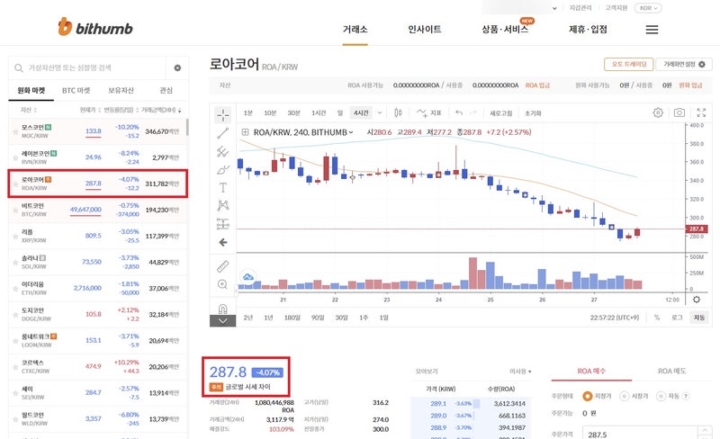Toggle 자동 auto scale on chart
Image resolution: width=720 pixels, height=439 pixels.
(x=699, y=318)
